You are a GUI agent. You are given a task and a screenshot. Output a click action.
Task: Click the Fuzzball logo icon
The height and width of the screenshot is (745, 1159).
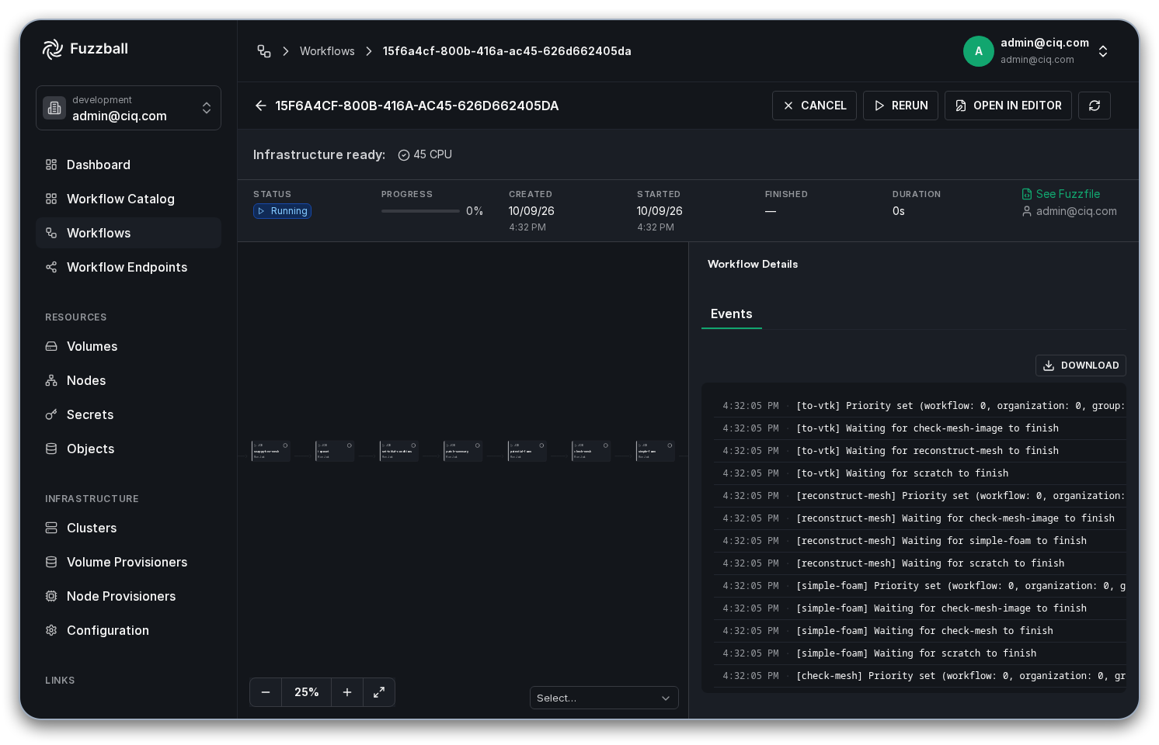point(53,49)
